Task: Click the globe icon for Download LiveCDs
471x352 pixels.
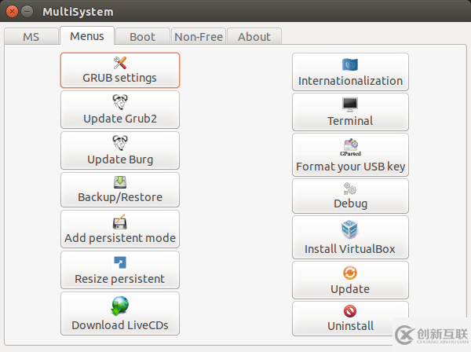Action: coord(120,306)
